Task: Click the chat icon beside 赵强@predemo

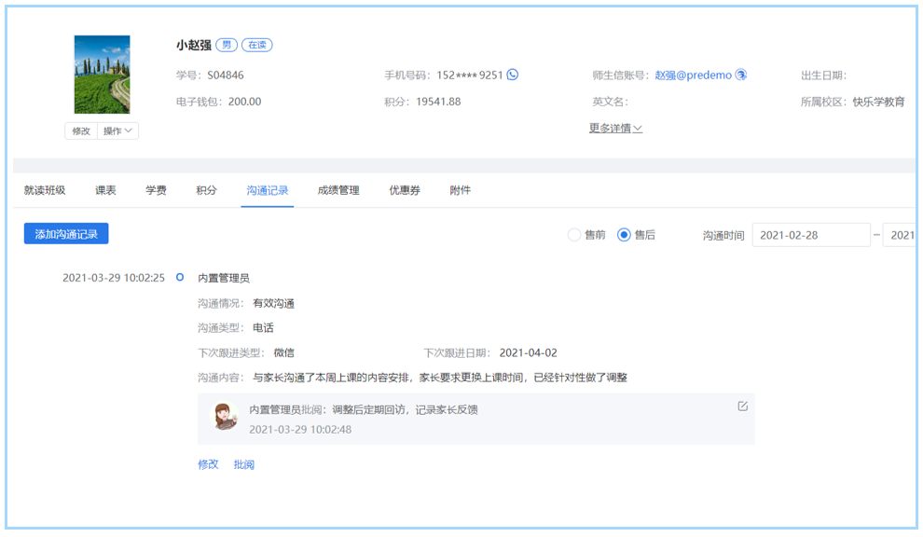Action: pyautogui.click(x=741, y=76)
